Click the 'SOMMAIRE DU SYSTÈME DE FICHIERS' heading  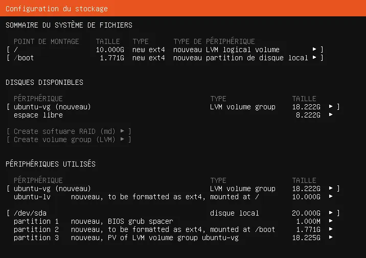[69, 25]
